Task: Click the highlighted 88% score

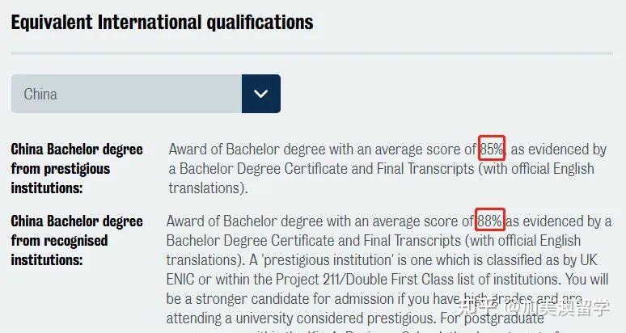Action: [x=489, y=221]
